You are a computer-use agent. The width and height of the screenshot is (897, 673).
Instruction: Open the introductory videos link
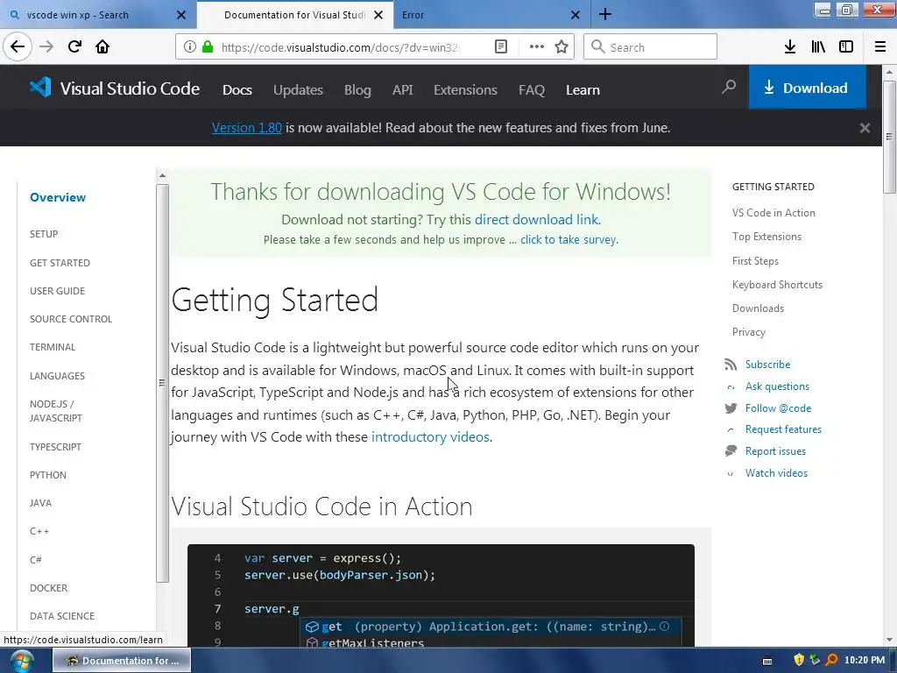coord(430,437)
